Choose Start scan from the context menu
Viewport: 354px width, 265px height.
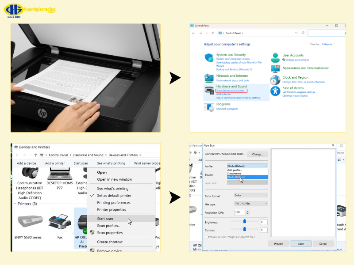tap(105, 219)
